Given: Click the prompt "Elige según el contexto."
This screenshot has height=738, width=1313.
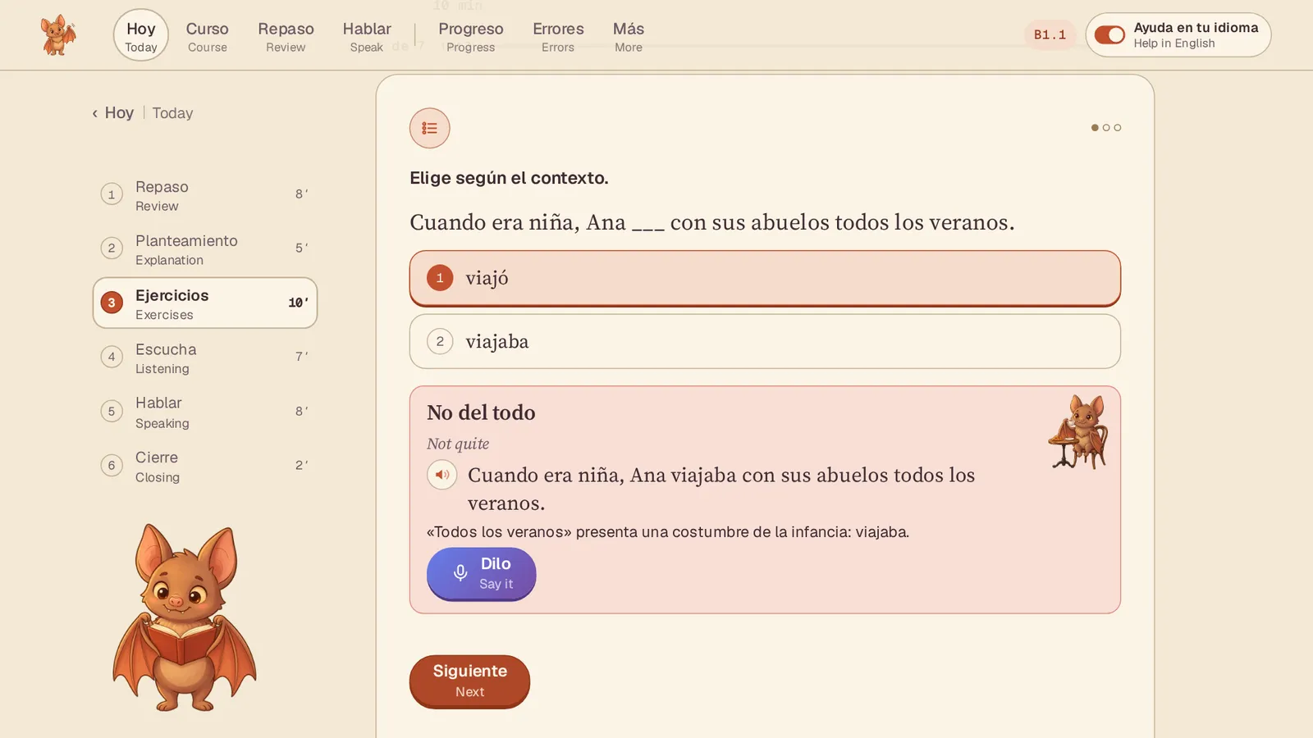Looking at the screenshot, I should click(509, 178).
